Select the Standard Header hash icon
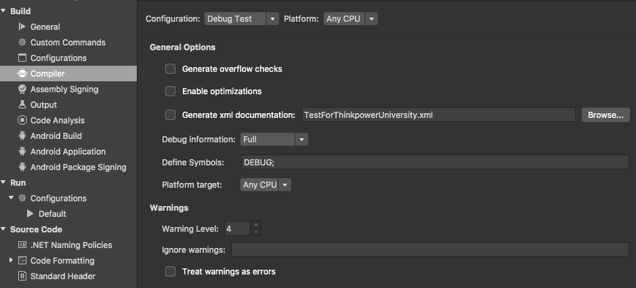This screenshot has height=288, width=636. point(22,276)
